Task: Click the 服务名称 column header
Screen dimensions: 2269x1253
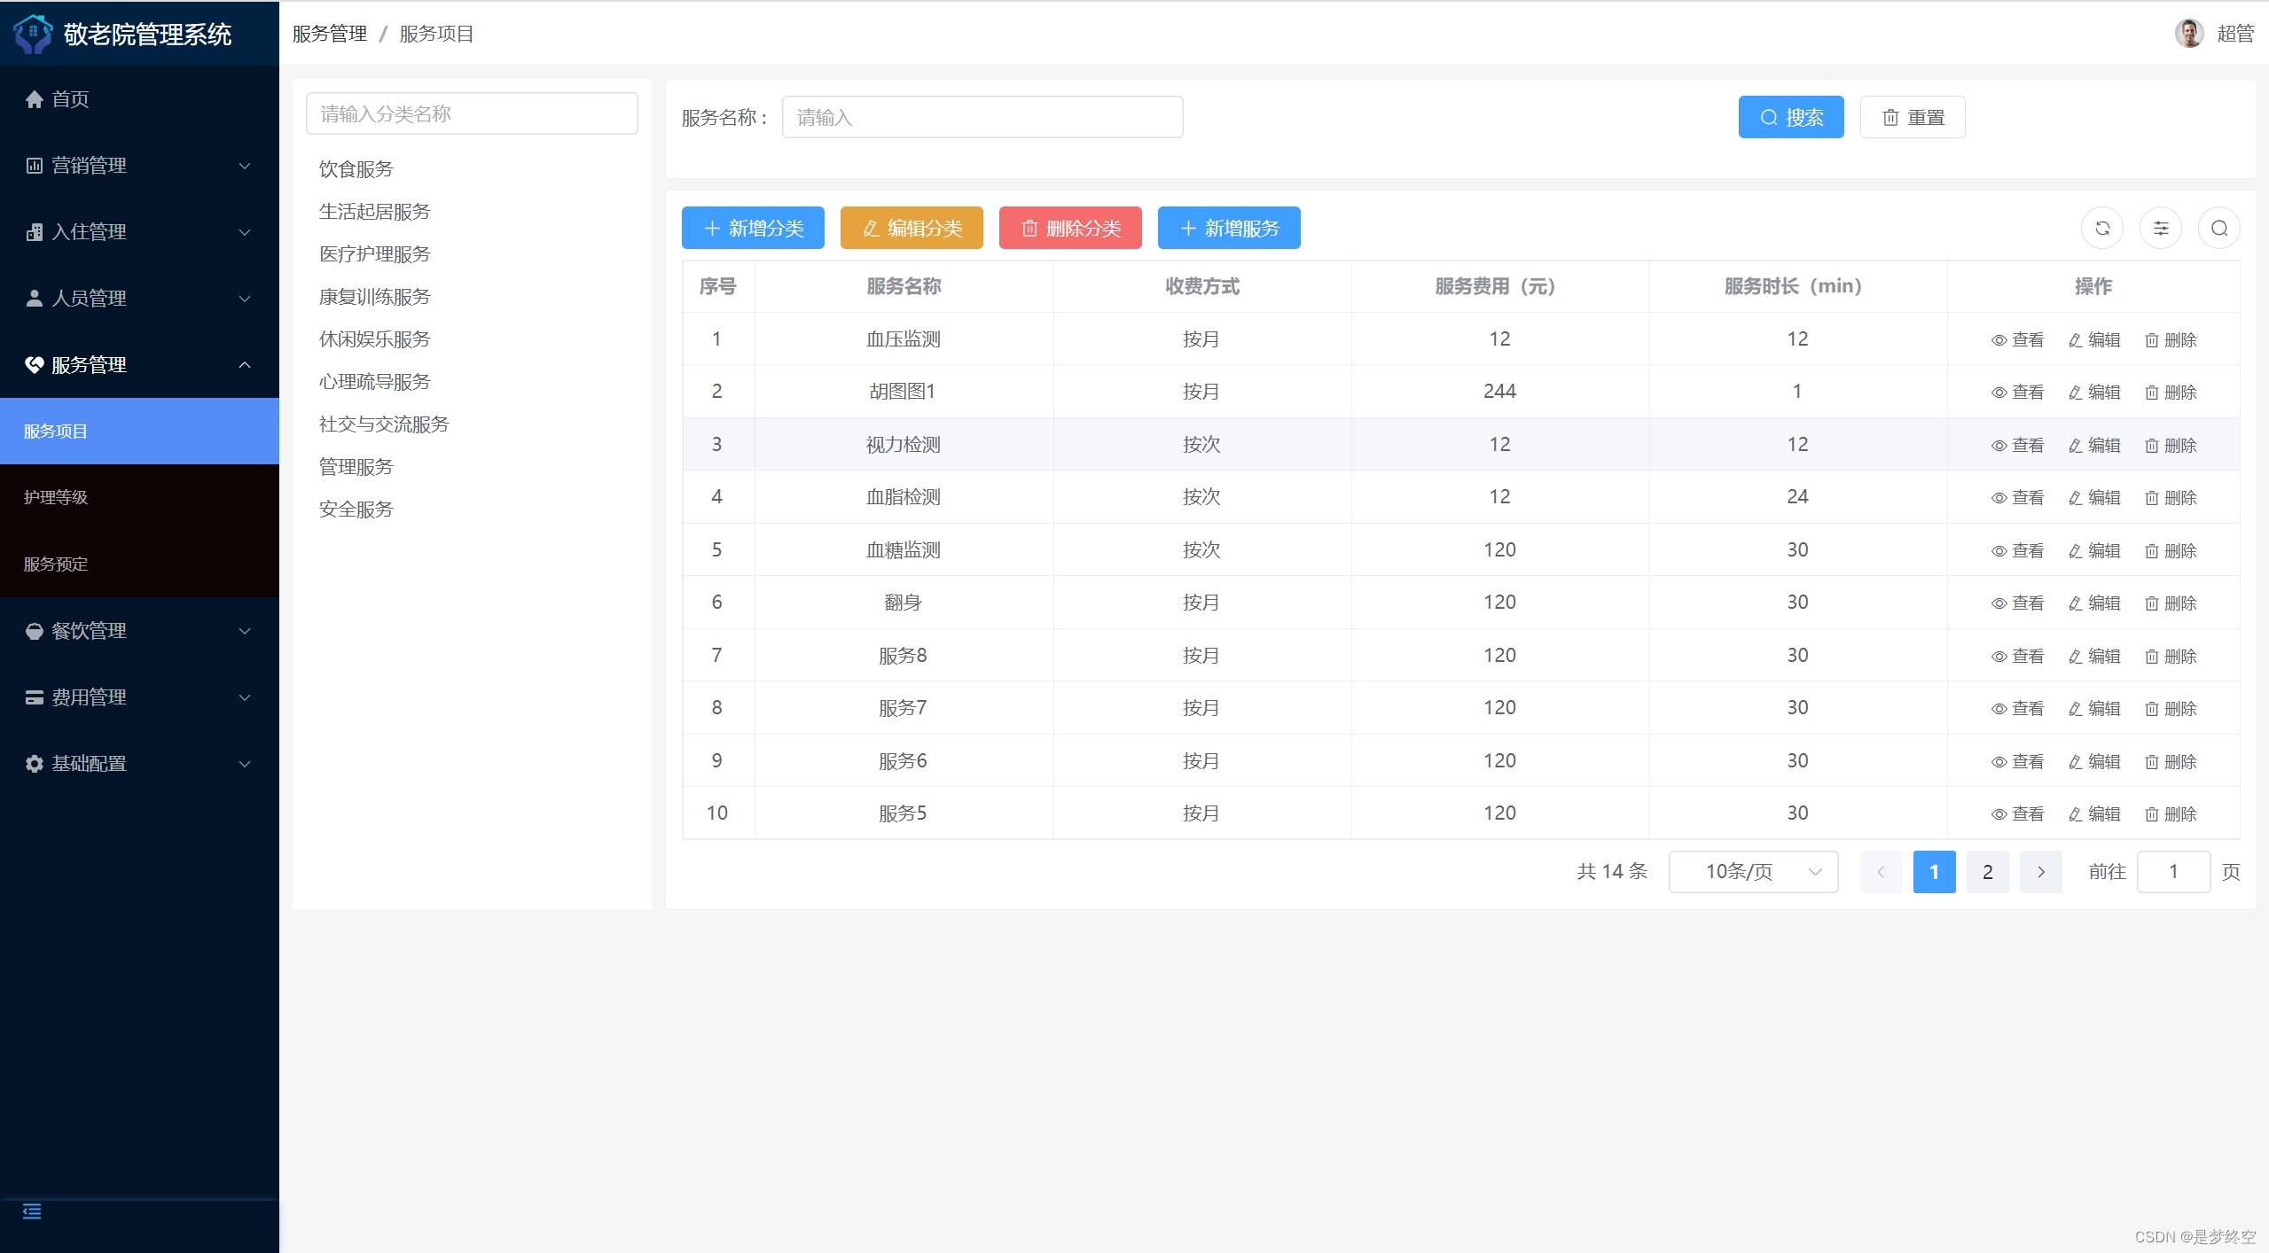Action: pos(903,286)
